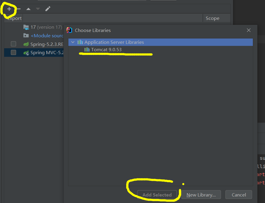Select Tomcat 9.0.53 library
This screenshot has width=265, height=203.
tap(106, 50)
